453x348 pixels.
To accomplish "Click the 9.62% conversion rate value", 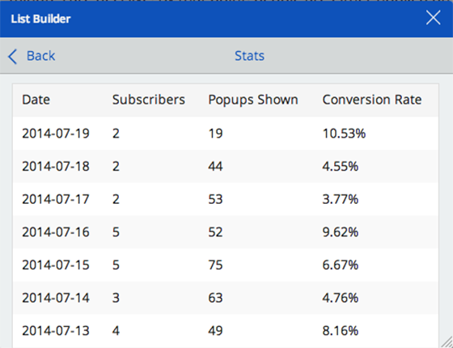I will (341, 232).
